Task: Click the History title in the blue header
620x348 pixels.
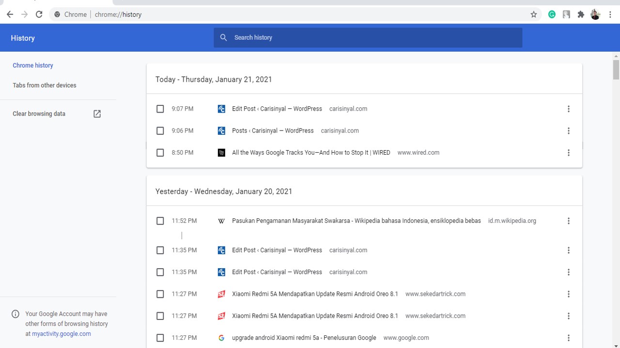Action: (x=23, y=38)
